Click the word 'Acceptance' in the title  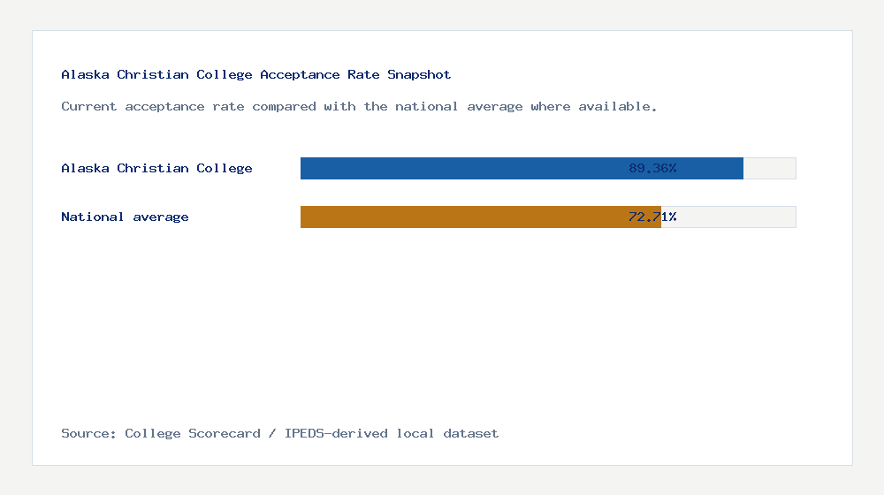300,74
